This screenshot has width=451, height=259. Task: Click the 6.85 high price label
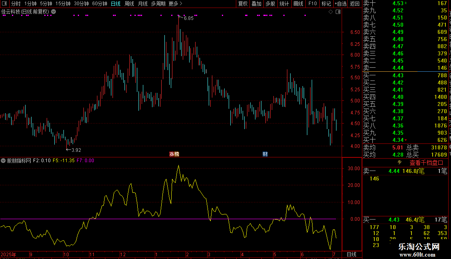[188, 18]
